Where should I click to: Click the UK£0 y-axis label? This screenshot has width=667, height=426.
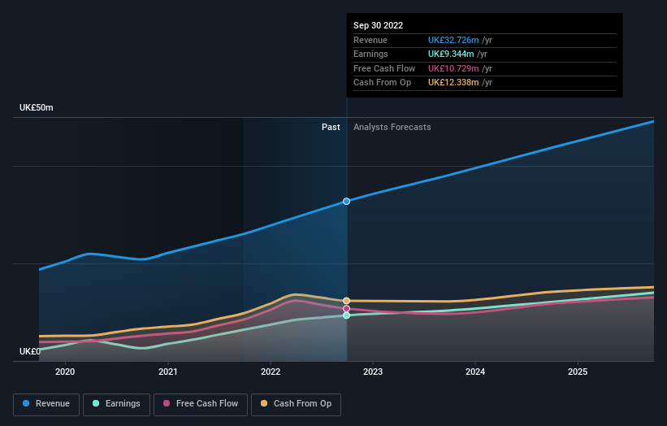tap(30, 351)
